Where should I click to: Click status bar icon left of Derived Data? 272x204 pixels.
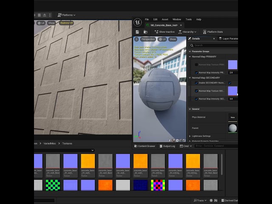pos(215,200)
